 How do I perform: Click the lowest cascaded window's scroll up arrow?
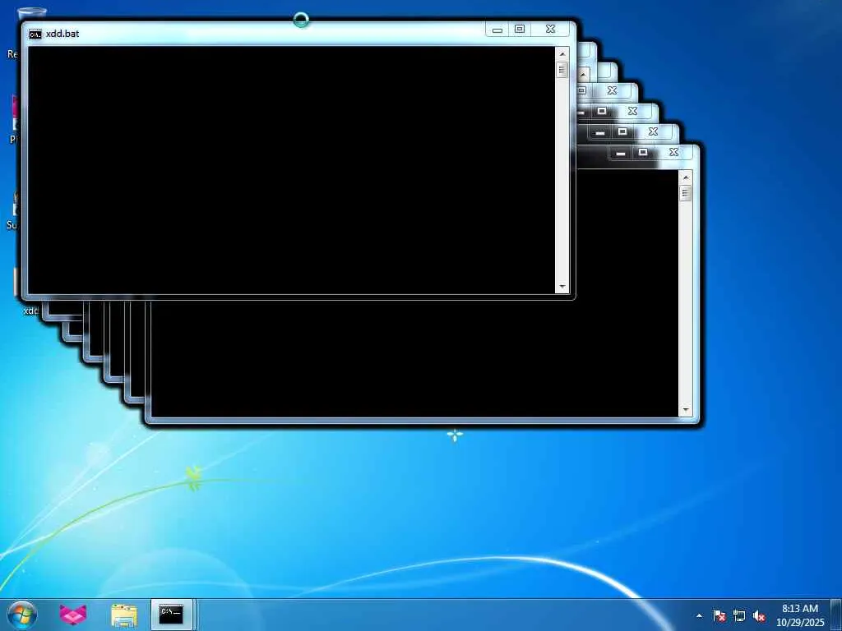coord(685,177)
